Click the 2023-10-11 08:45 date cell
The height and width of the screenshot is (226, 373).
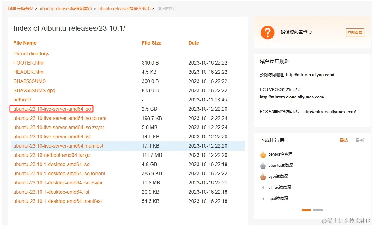[x=208, y=100]
